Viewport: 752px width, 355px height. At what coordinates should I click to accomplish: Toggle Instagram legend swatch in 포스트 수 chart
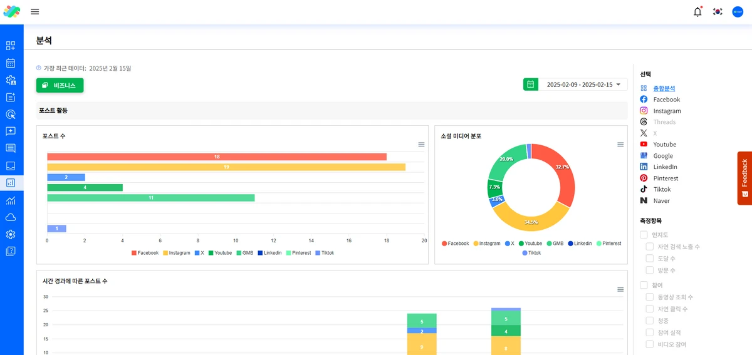coord(166,253)
